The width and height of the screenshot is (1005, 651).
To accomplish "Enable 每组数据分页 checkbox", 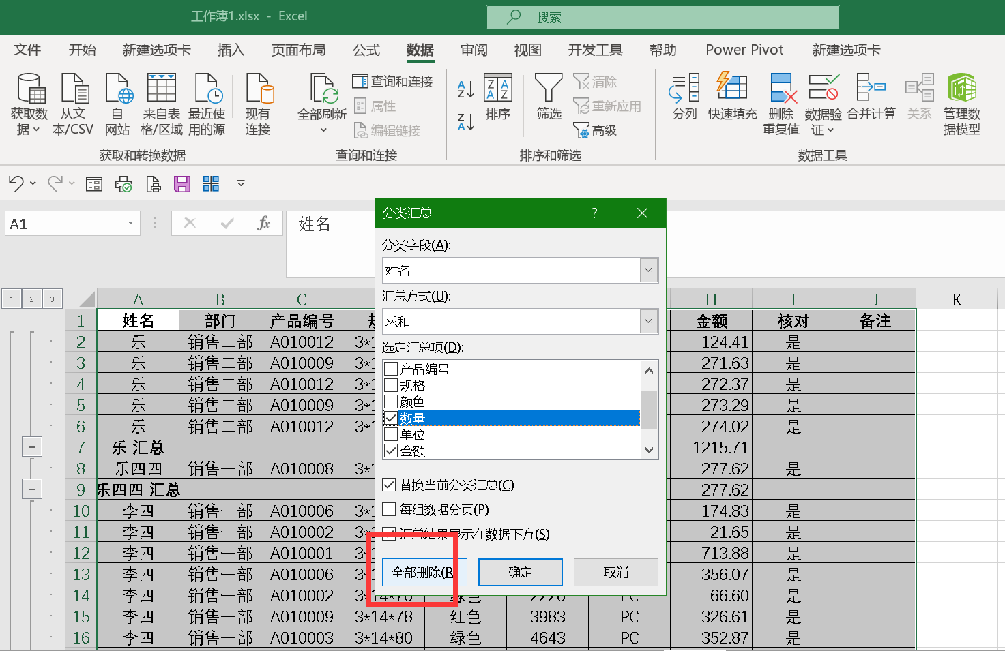I will point(390,509).
